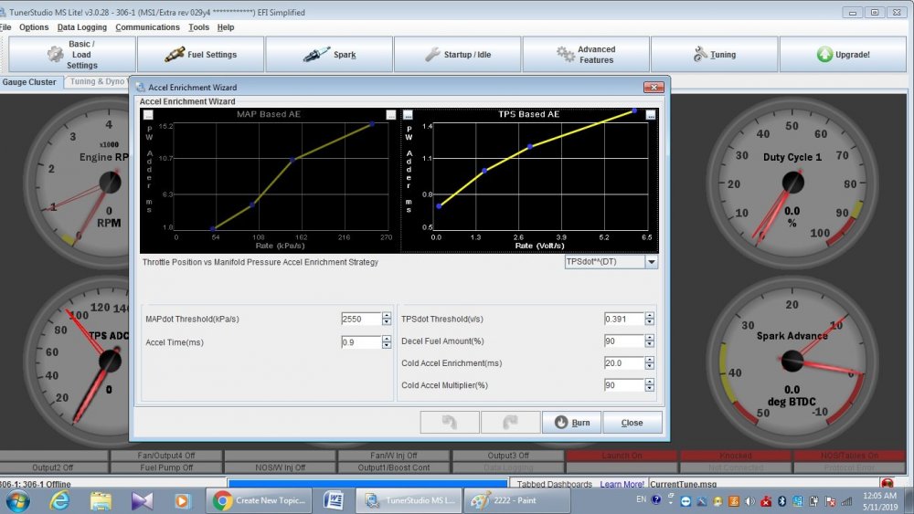Image resolution: width=914 pixels, height=514 pixels.
Task: Click top-left corner button of TPS Based AE graph
Action: [408, 115]
